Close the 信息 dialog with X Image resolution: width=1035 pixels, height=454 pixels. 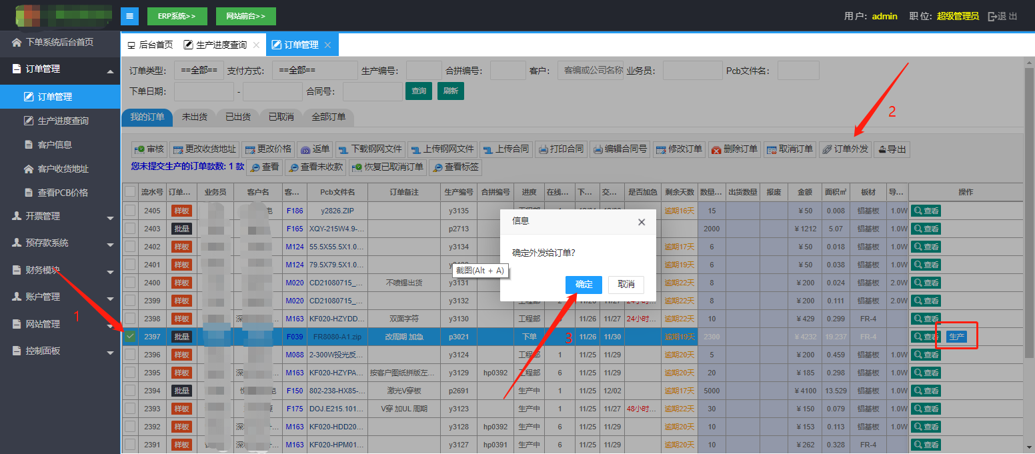point(642,222)
